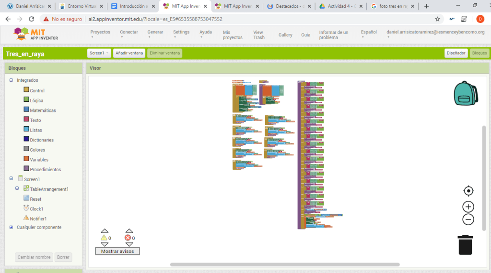
Task: Click the red error indicator icon
Action: coord(128,238)
